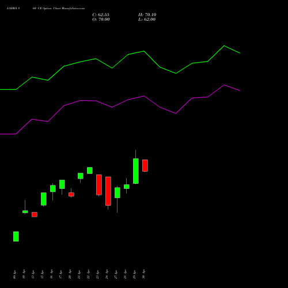Click the high value H: 70.10
This screenshot has height=288, width=288.
tap(147, 15)
